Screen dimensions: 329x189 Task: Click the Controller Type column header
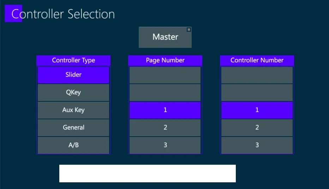click(x=73, y=61)
